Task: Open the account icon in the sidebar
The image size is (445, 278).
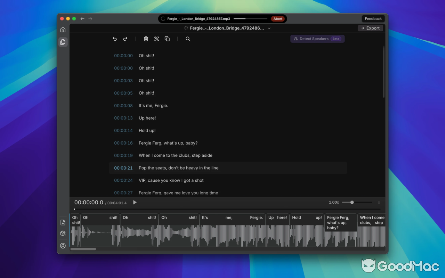Action: click(63, 246)
